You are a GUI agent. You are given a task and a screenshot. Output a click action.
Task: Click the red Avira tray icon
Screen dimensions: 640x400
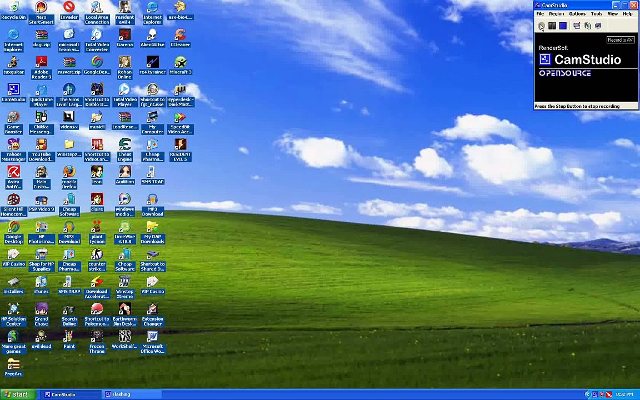tap(608, 394)
